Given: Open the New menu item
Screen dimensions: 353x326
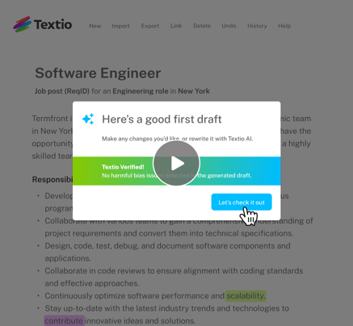Looking at the screenshot, I should [95, 26].
